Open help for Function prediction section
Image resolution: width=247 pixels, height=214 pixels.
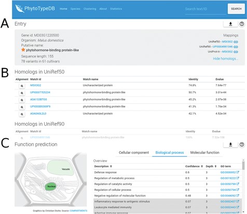(242, 144)
